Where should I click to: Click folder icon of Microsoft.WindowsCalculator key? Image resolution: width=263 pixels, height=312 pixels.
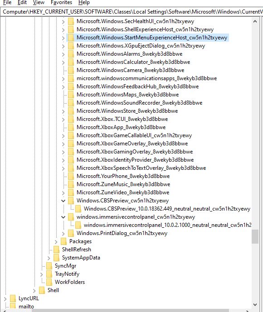click(x=71, y=62)
